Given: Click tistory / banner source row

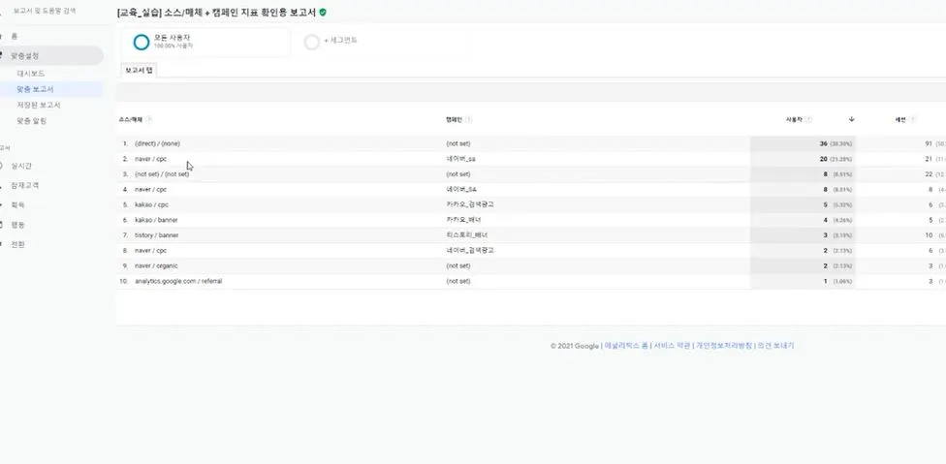Looking at the screenshot, I should pyautogui.click(x=157, y=235).
